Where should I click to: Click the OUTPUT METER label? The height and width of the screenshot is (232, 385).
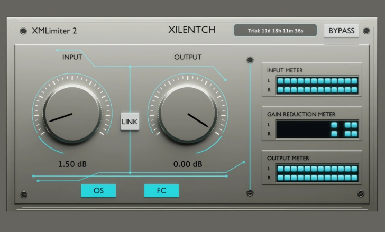point(288,158)
